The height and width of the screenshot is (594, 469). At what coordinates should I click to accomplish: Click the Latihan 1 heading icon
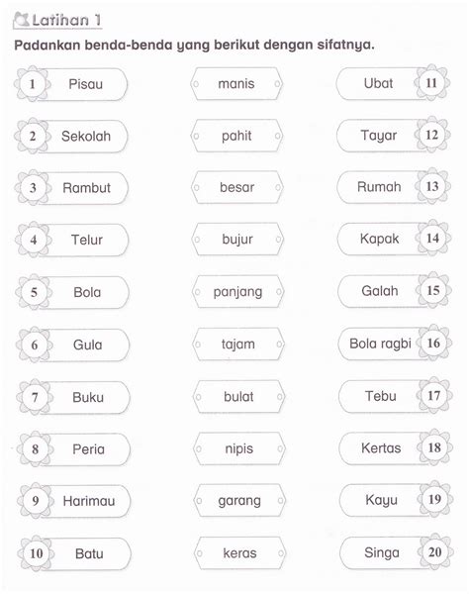(x=21, y=20)
